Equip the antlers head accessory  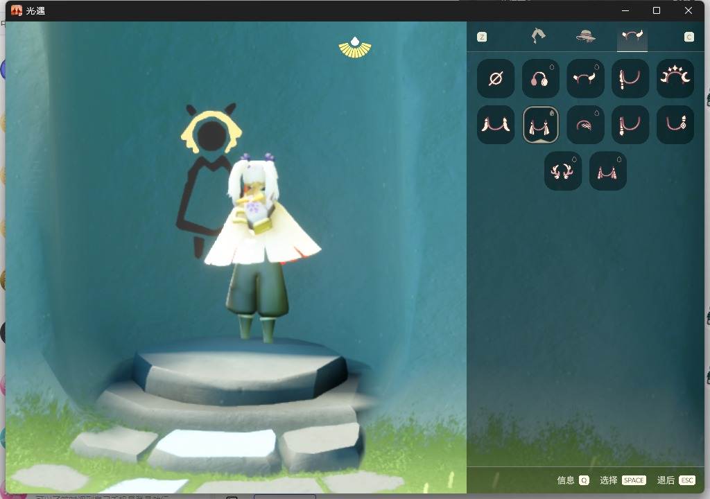coord(562,170)
